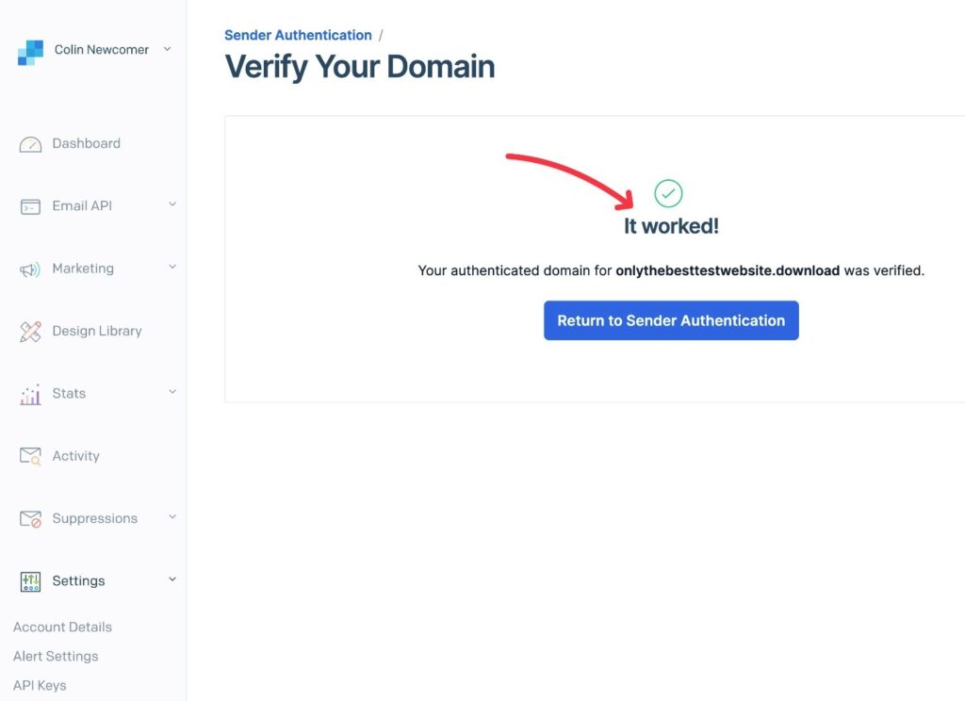
Task: Expand the Marketing section chevron
Action: [x=172, y=268]
